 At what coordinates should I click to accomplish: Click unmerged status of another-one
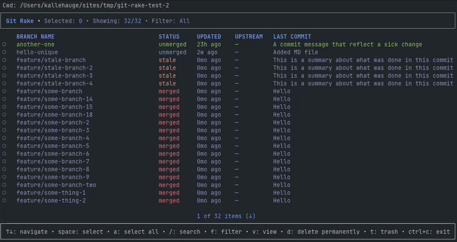pyautogui.click(x=173, y=45)
